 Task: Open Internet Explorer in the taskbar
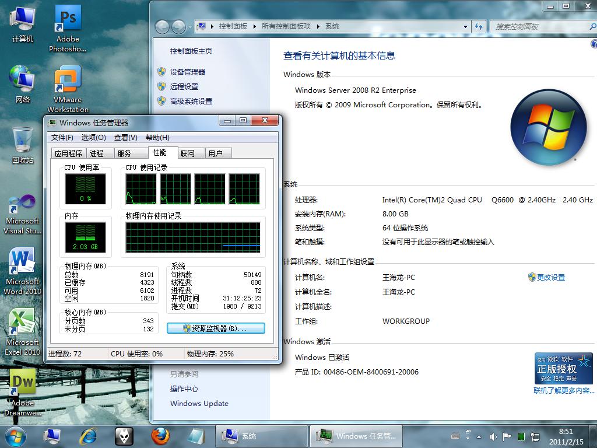tap(89, 436)
